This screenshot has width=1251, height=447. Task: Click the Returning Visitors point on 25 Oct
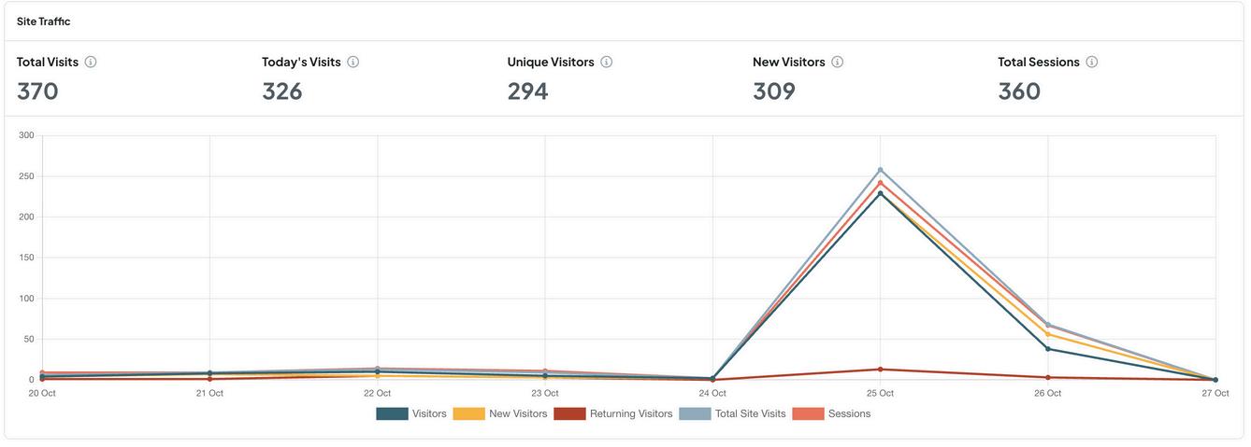click(880, 370)
